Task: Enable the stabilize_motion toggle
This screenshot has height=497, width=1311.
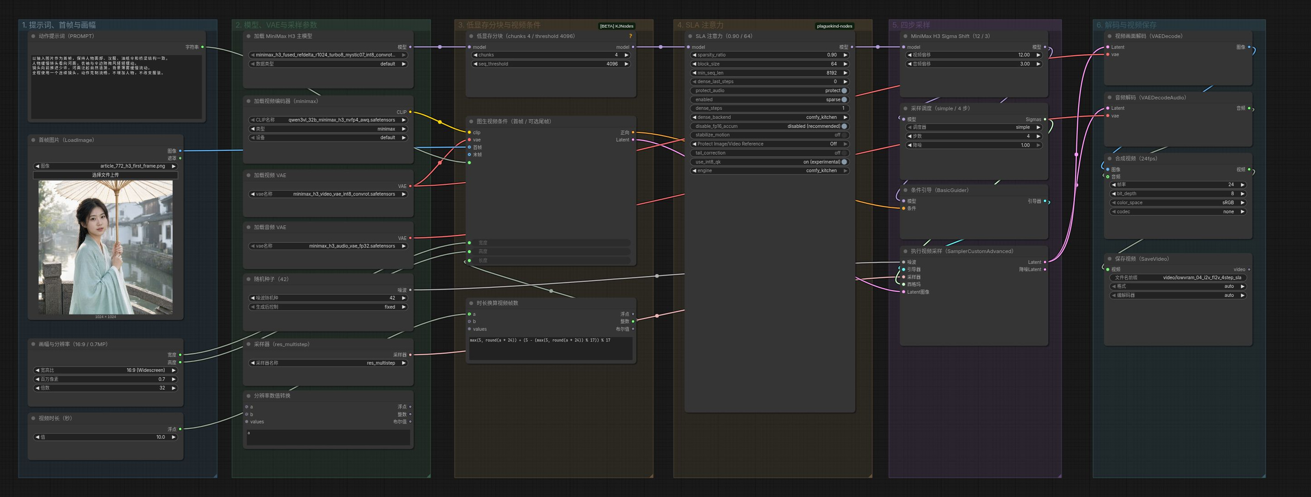Action: click(x=844, y=135)
